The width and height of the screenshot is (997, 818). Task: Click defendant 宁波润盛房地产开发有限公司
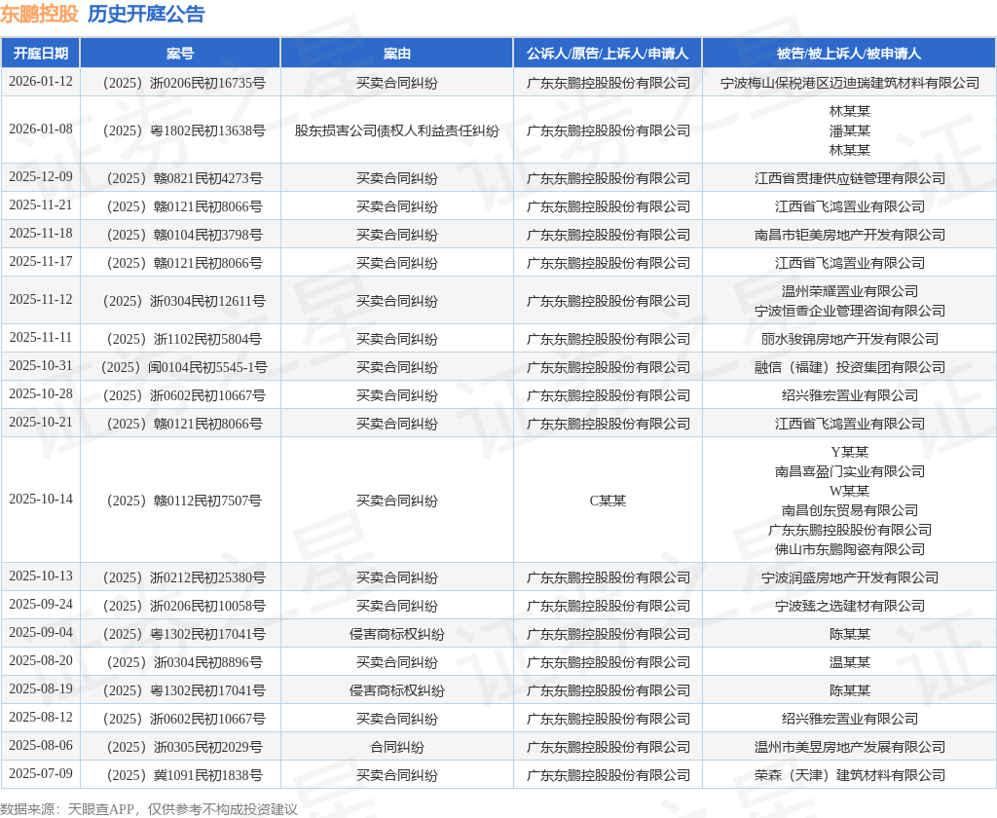coord(849,578)
